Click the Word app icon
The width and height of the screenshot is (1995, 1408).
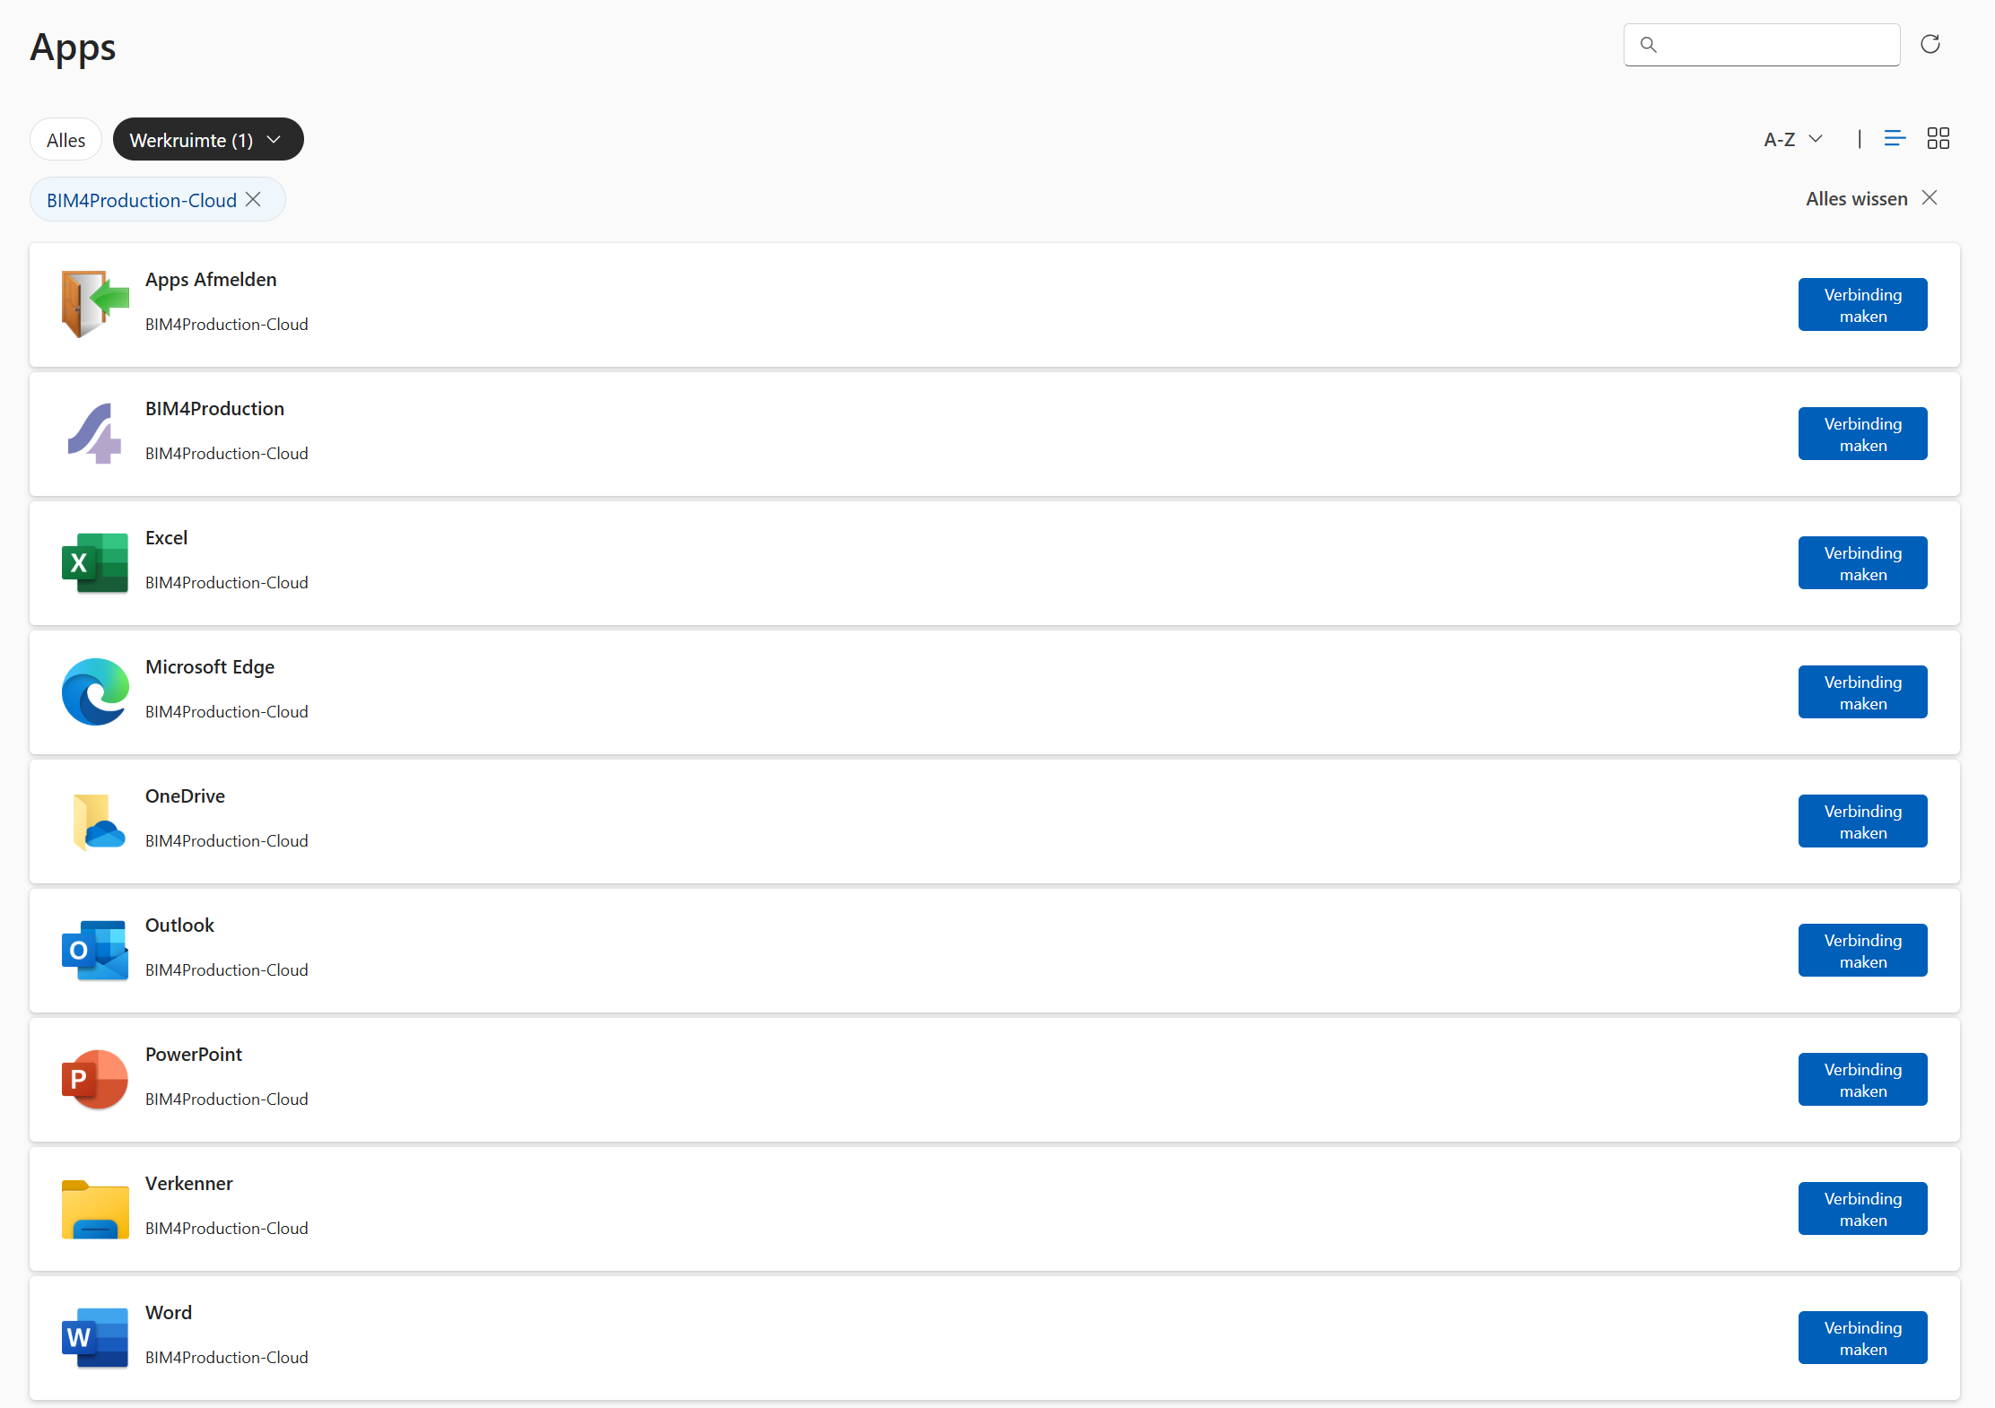(x=95, y=1337)
